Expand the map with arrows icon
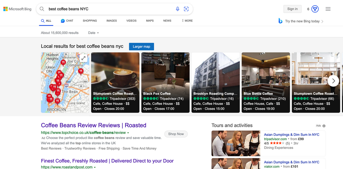 [x=83, y=58]
